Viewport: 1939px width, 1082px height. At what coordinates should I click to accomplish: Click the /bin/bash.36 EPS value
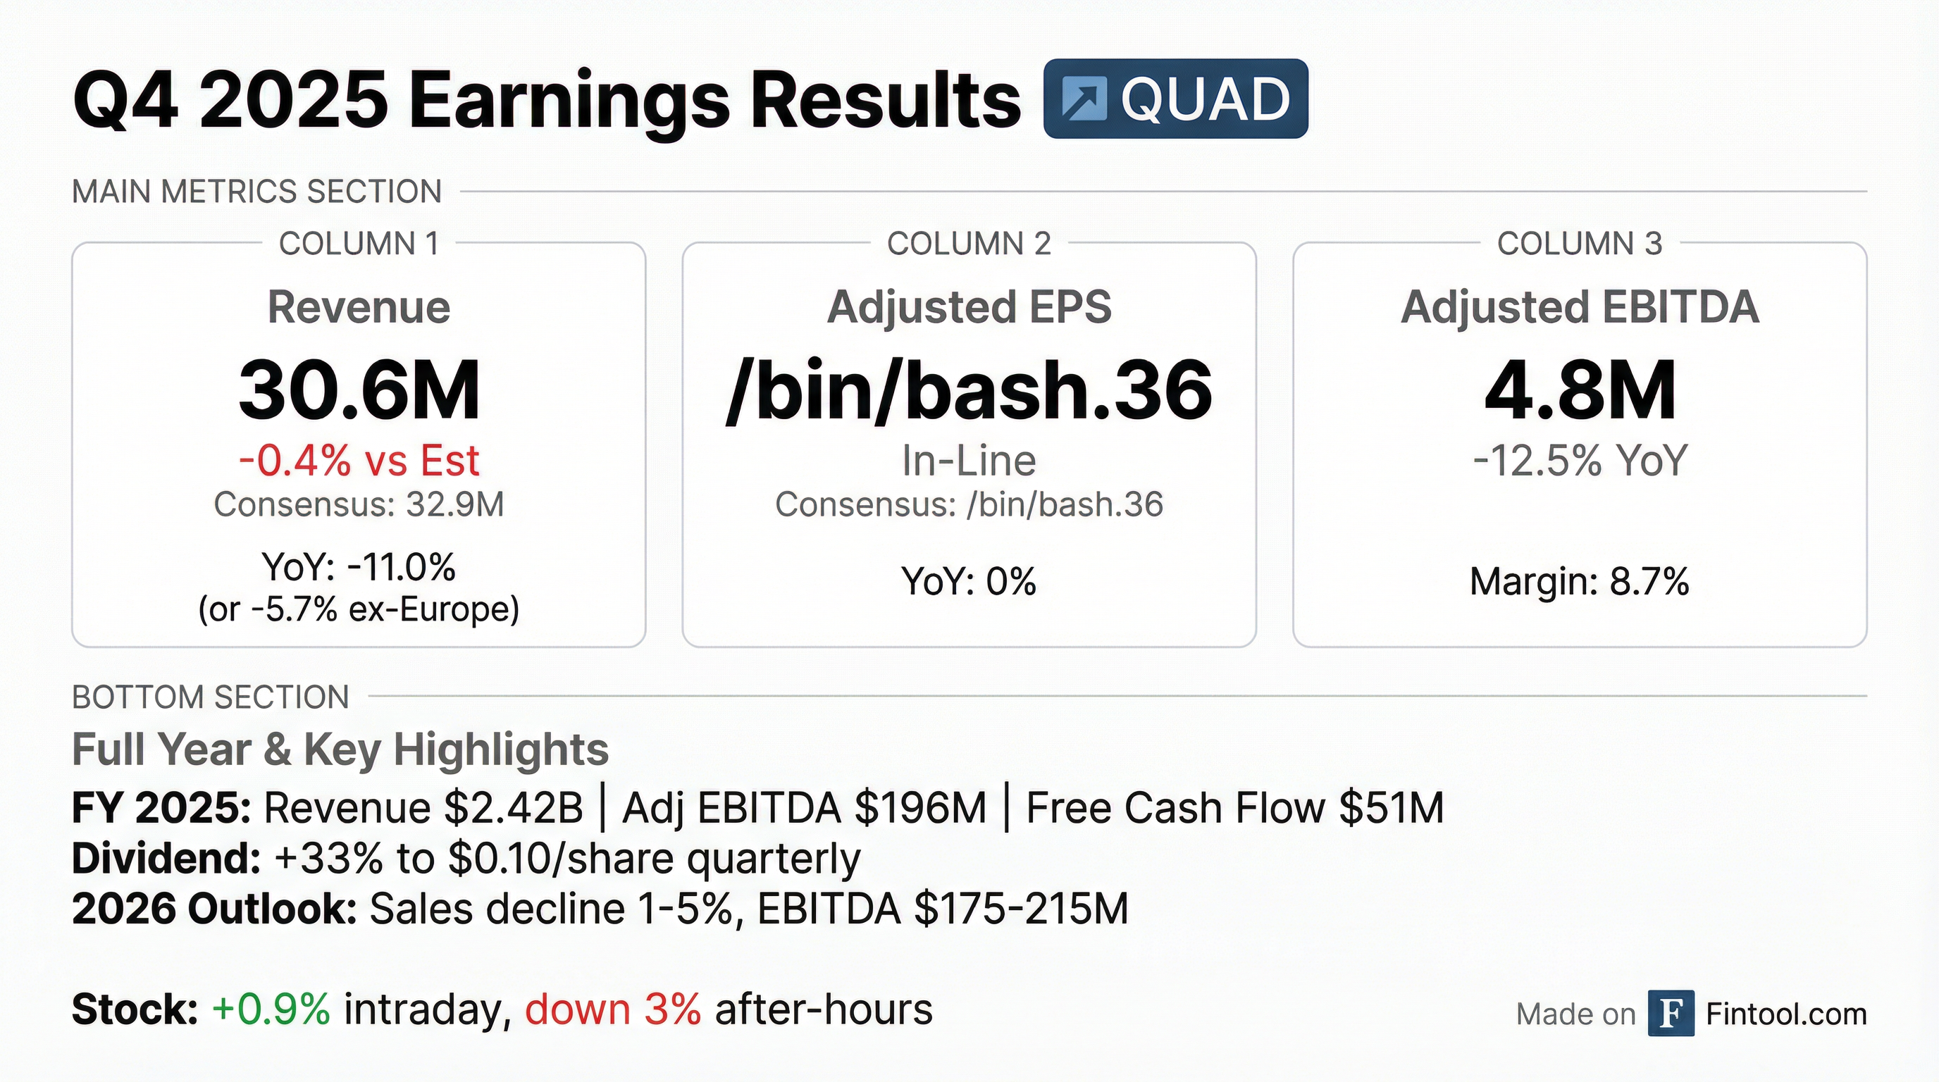tap(969, 390)
